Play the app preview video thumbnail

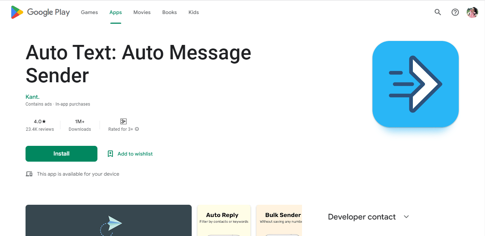point(109,220)
